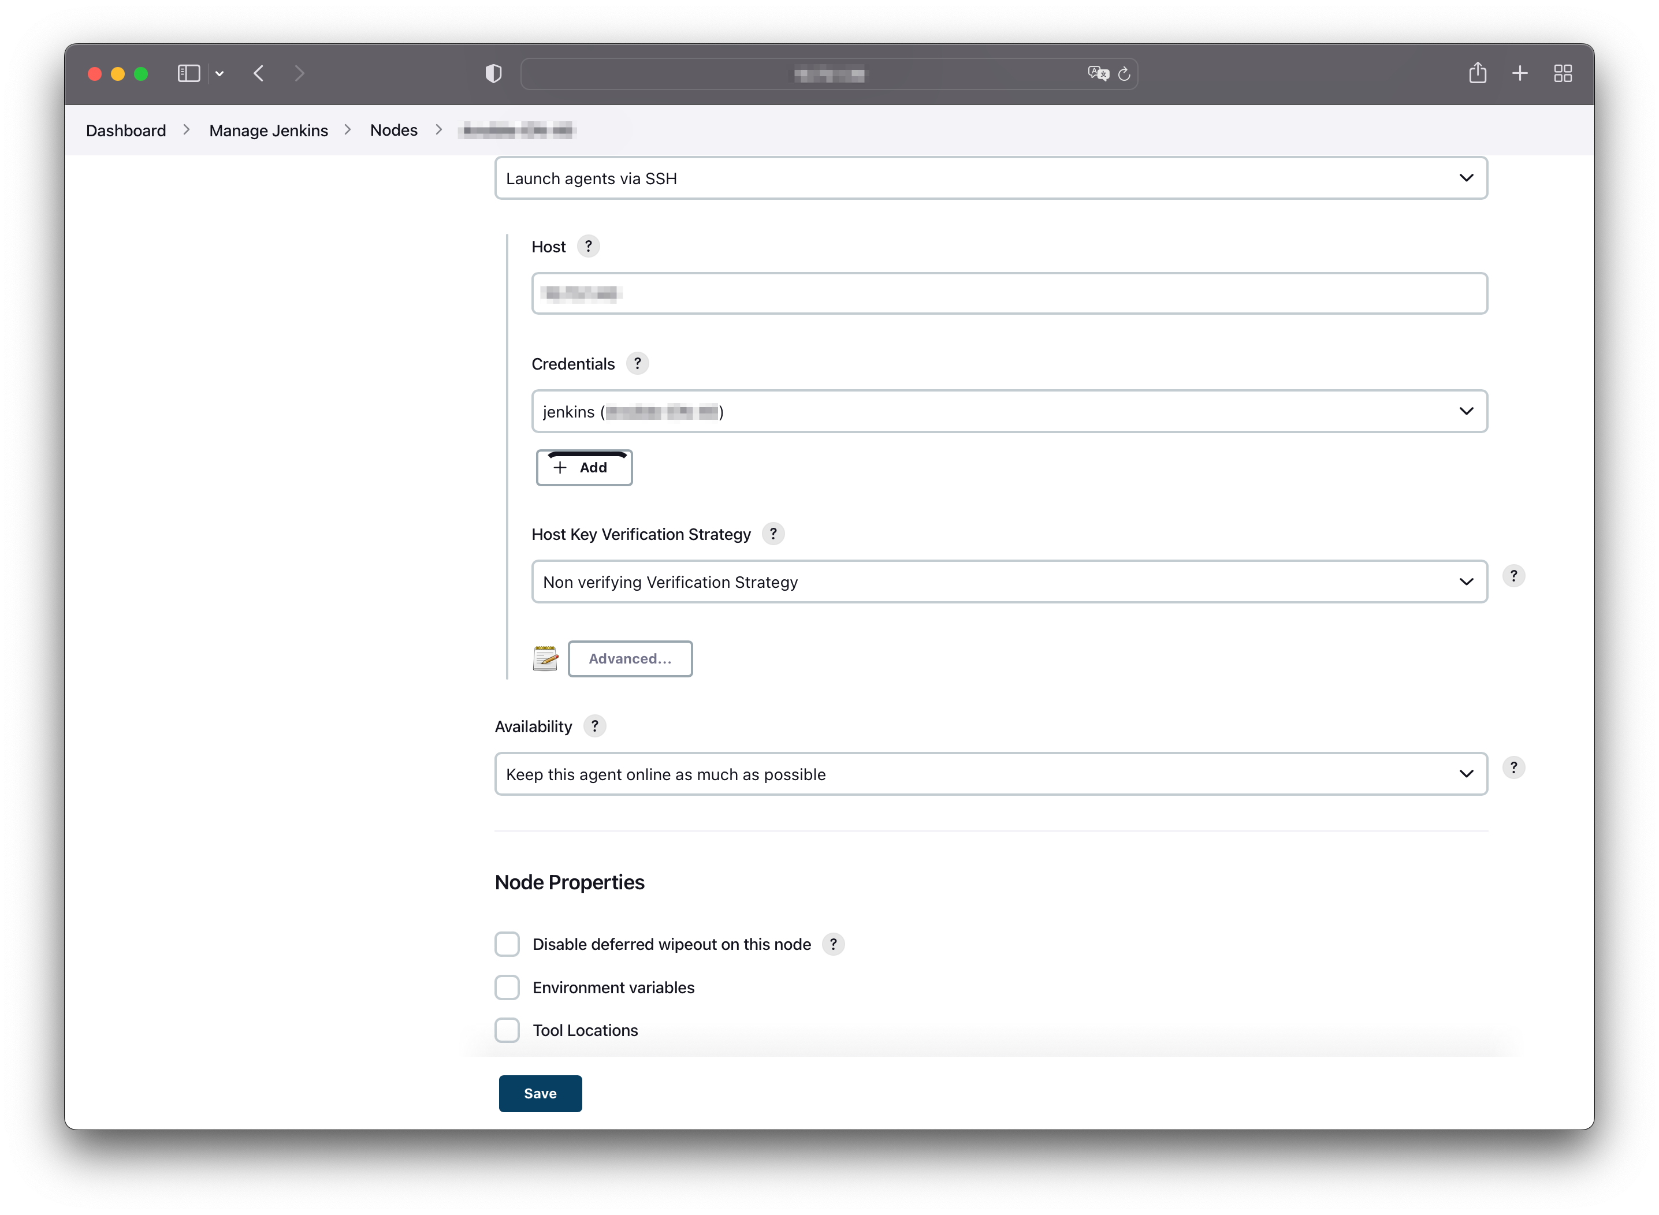Click the shield privacy icon in toolbar
The height and width of the screenshot is (1215, 1659).
[x=493, y=73]
